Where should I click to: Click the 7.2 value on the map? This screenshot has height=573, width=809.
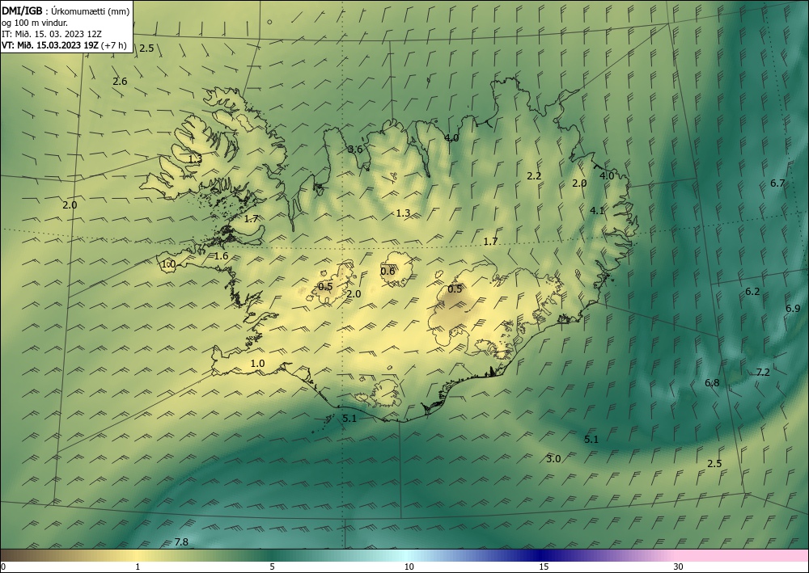763,373
